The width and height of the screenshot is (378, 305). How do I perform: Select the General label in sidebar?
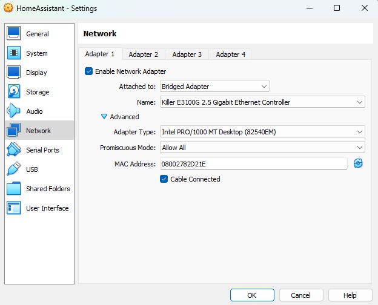pyautogui.click(x=38, y=34)
